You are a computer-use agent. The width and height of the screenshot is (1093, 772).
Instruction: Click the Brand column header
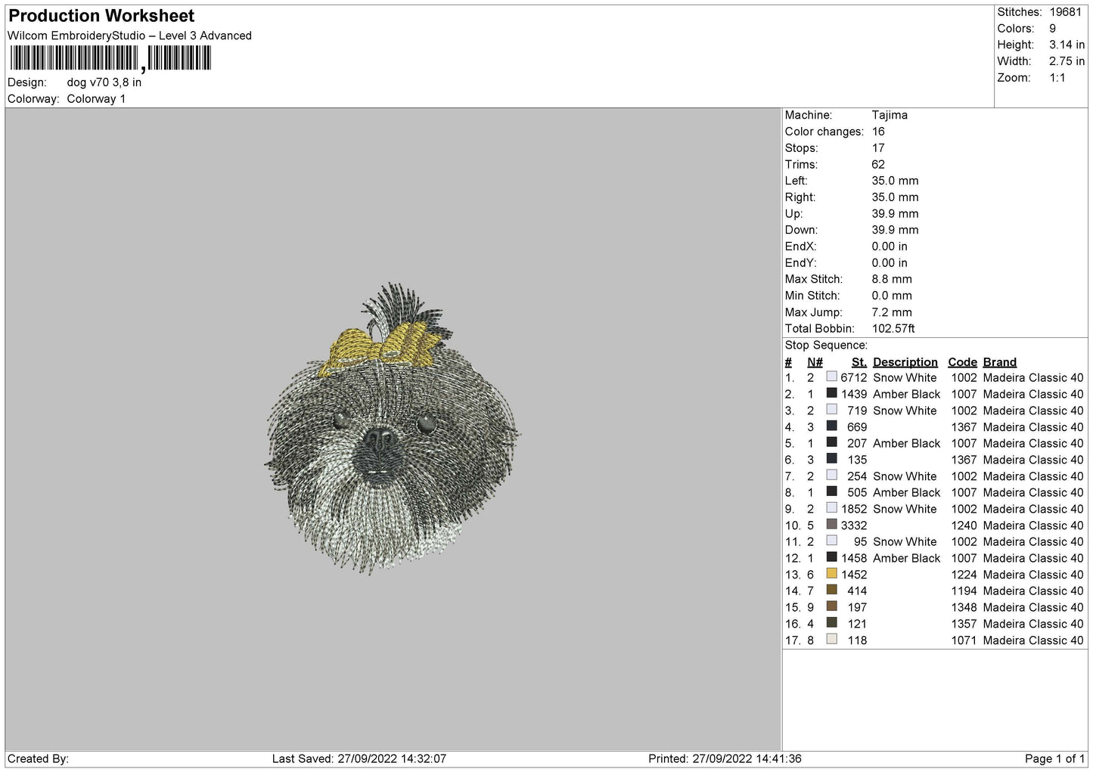click(999, 362)
